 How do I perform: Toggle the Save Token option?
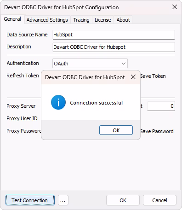(153, 76)
